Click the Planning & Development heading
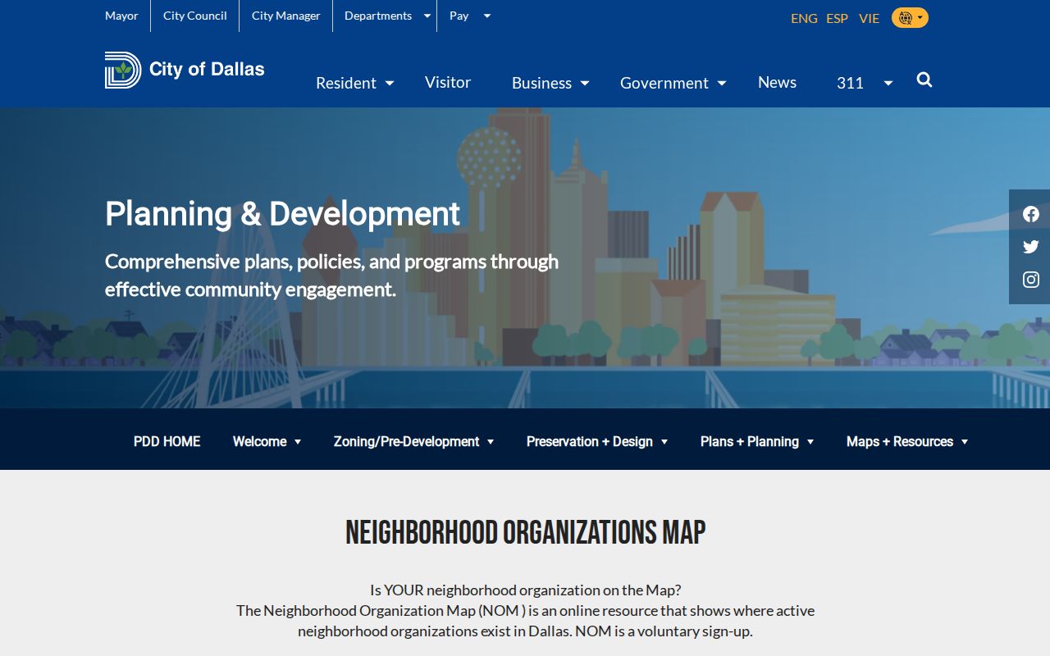 [x=282, y=214]
